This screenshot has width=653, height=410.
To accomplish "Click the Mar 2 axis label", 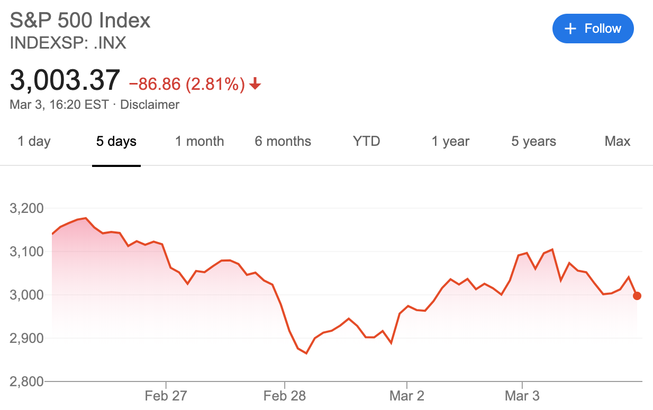I will tap(407, 396).
